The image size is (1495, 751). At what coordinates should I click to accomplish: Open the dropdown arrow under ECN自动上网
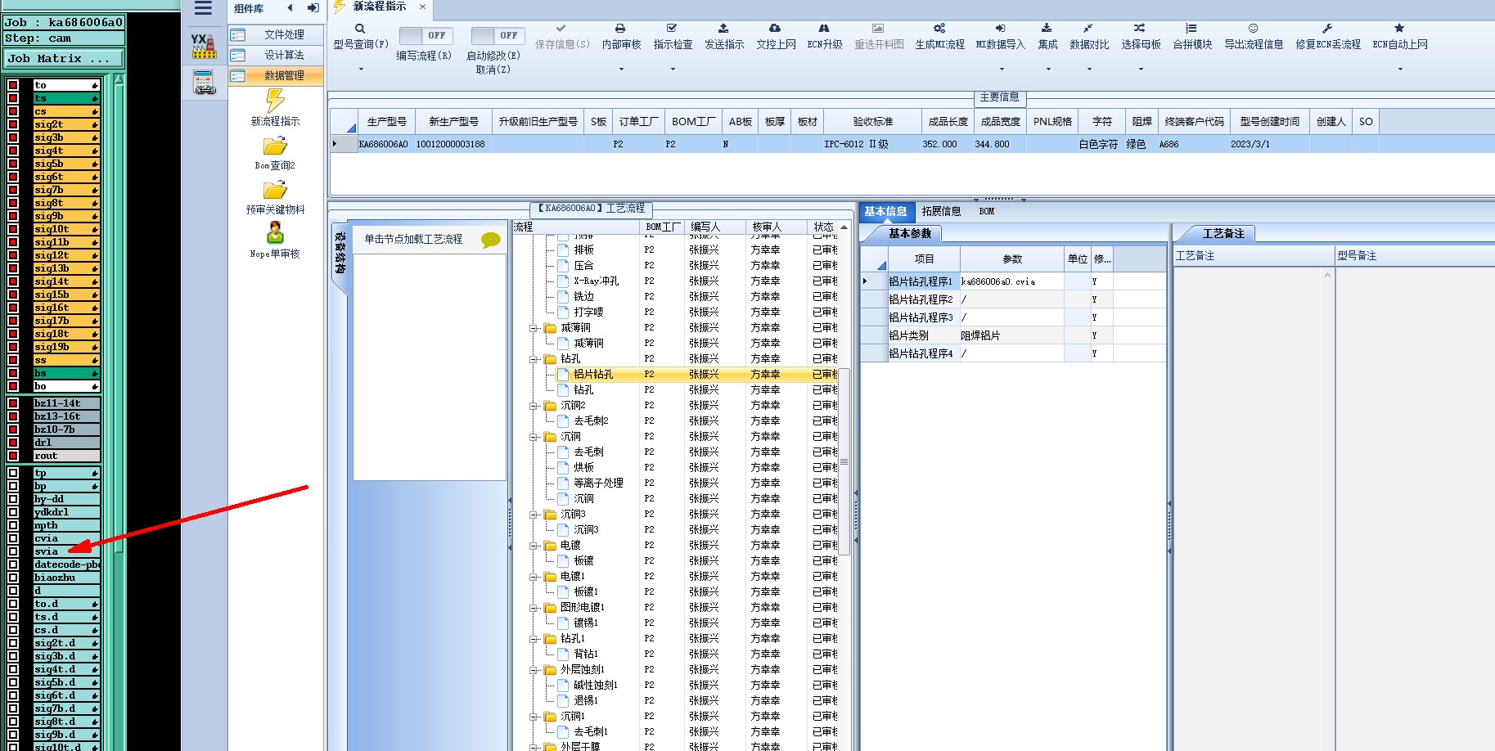click(x=1400, y=70)
